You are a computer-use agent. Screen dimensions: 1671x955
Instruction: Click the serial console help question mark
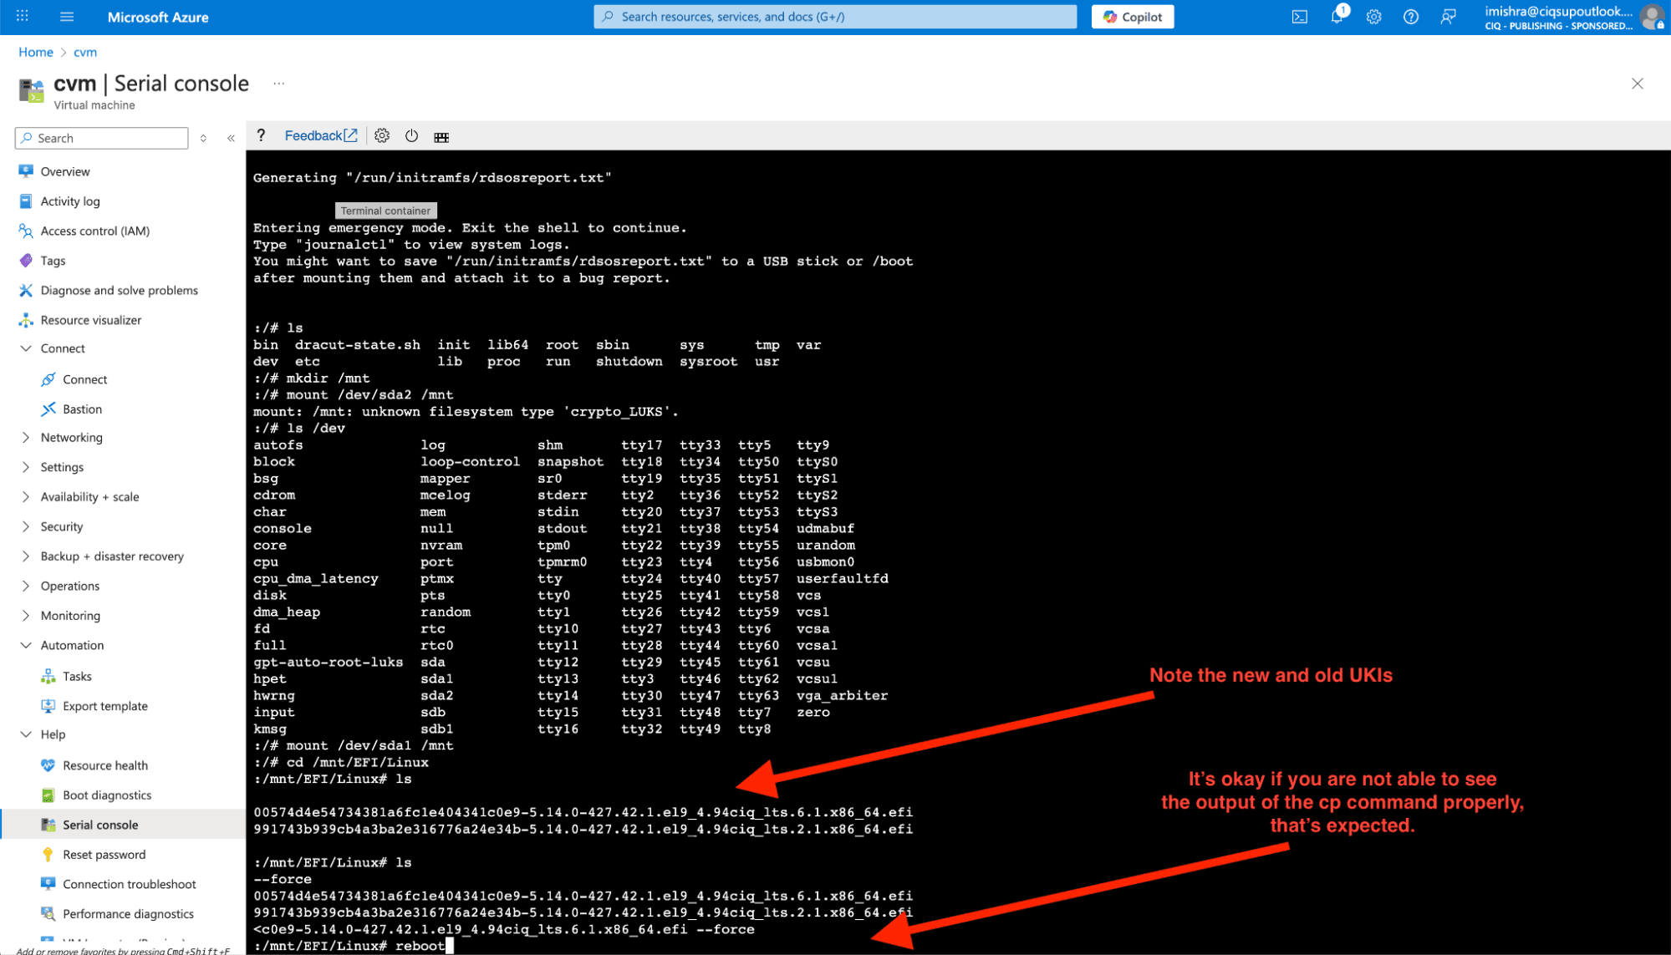coord(261,135)
